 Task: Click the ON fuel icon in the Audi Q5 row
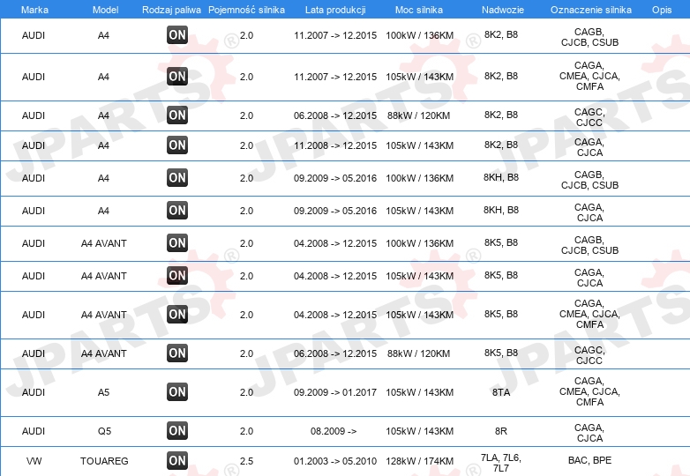(x=177, y=431)
